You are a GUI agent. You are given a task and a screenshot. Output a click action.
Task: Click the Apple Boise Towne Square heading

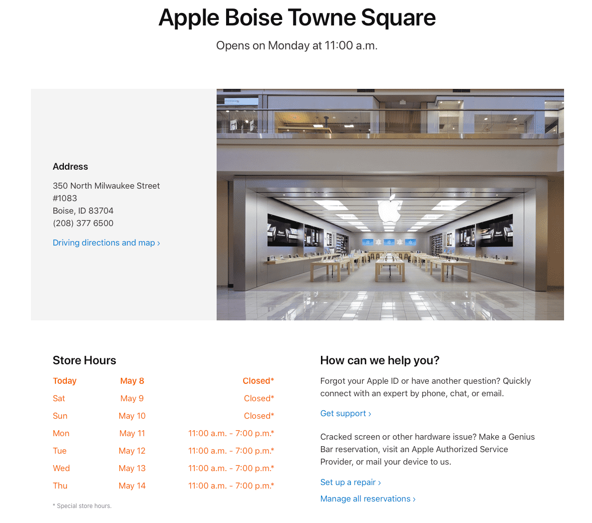tap(296, 17)
